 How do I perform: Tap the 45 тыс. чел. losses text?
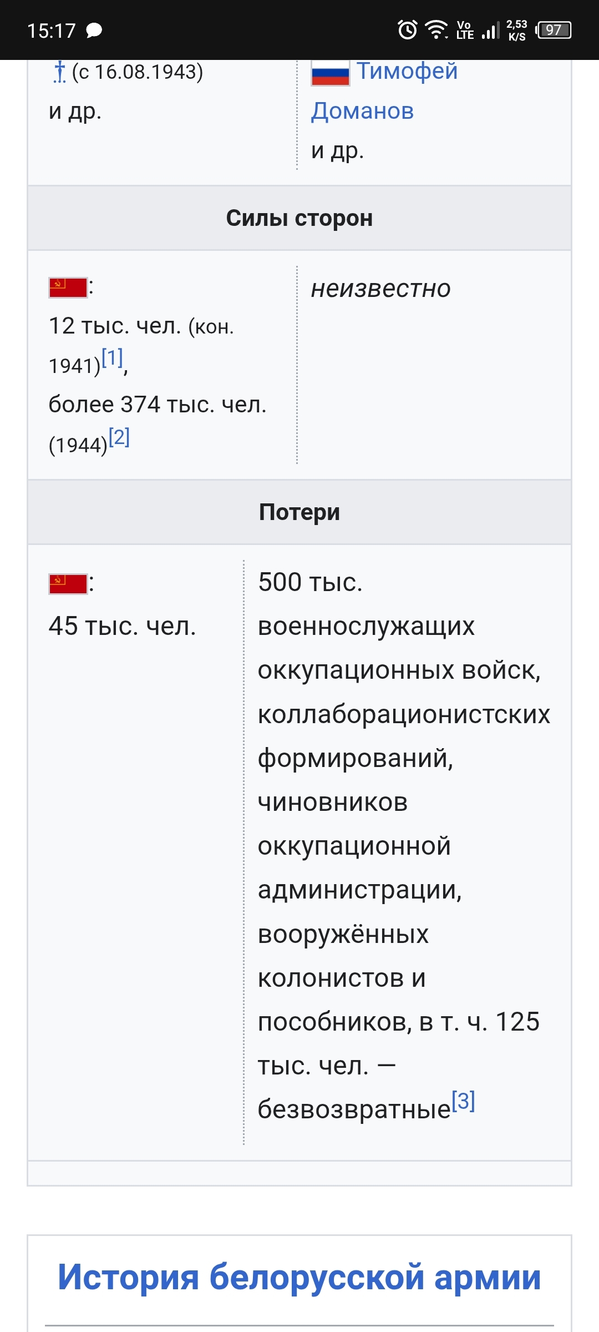coord(123,626)
